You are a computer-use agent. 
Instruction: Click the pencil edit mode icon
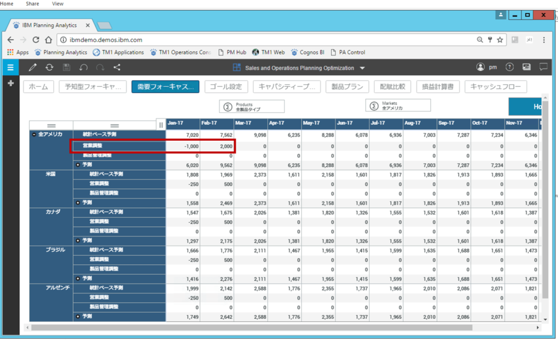pyautogui.click(x=33, y=68)
